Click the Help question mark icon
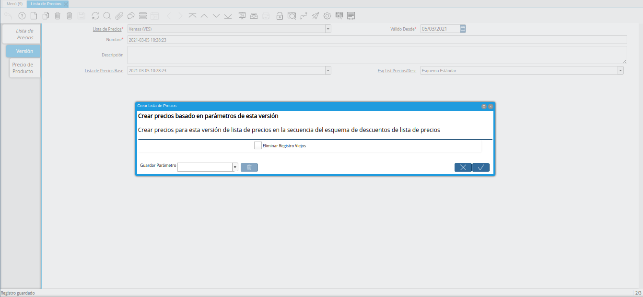 [x=22, y=16]
